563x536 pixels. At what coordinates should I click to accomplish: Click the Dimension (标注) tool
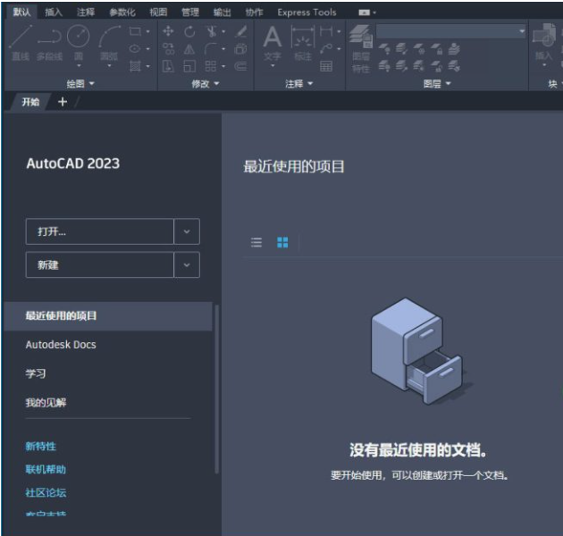(x=303, y=43)
